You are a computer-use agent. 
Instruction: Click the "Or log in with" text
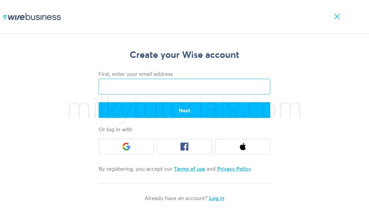(115, 130)
